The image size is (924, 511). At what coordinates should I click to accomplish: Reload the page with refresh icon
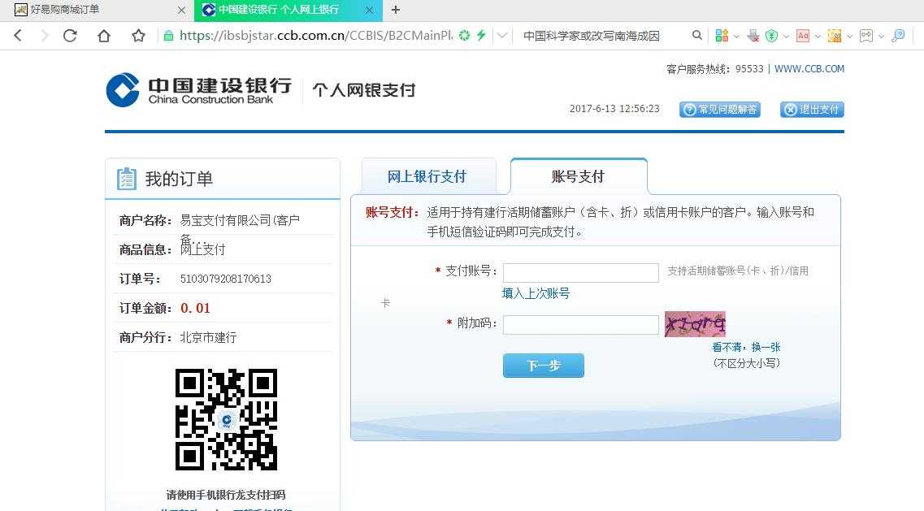click(x=70, y=36)
